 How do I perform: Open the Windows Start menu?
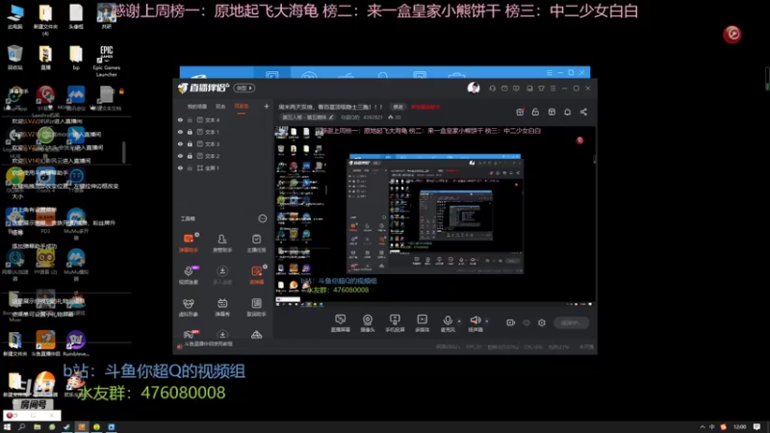point(7,427)
